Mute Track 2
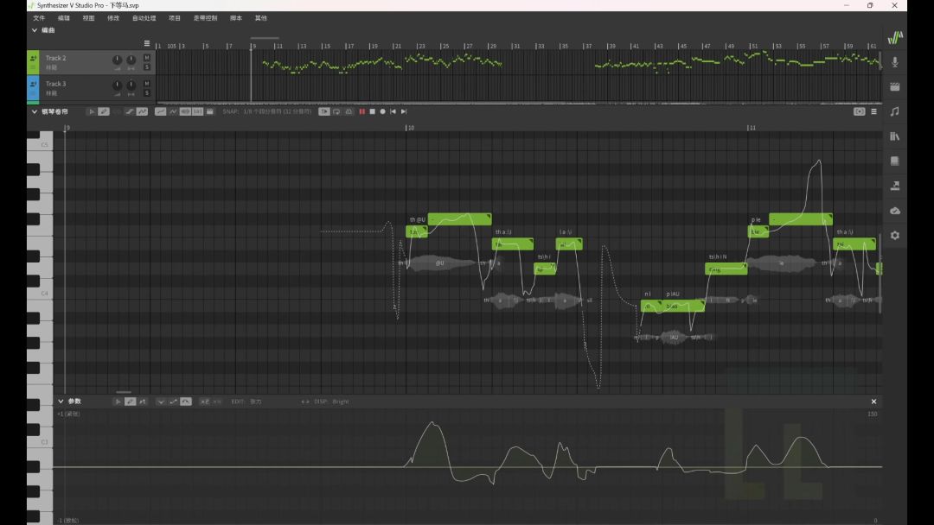Screen dimensions: 934x525 146,58
